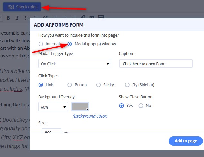Open the Background Overlay percentage dropdown
204x157 pixels.
(53, 107)
